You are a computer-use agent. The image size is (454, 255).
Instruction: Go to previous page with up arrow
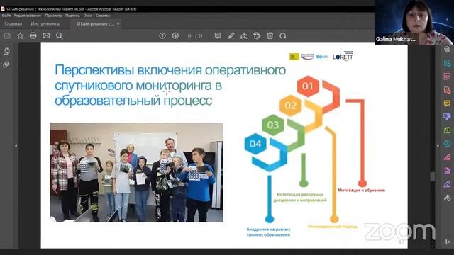pyautogui.click(x=162, y=35)
